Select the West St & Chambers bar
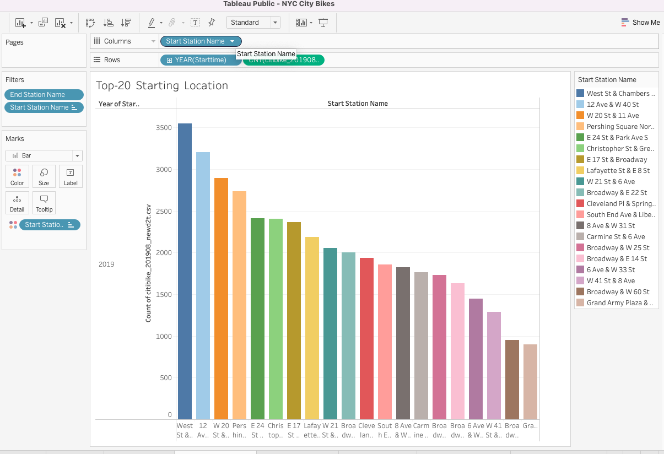 (x=185, y=272)
